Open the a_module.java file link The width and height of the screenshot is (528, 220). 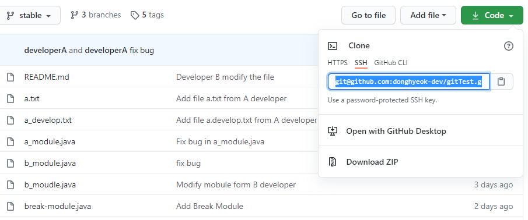click(x=50, y=142)
